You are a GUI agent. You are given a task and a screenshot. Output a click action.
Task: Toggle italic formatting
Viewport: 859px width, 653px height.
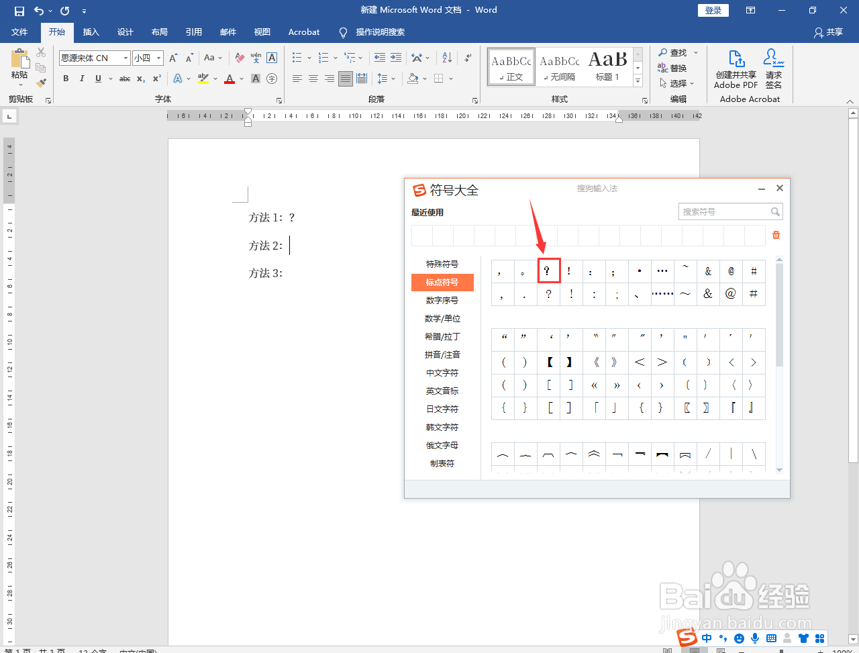(x=81, y=79)
